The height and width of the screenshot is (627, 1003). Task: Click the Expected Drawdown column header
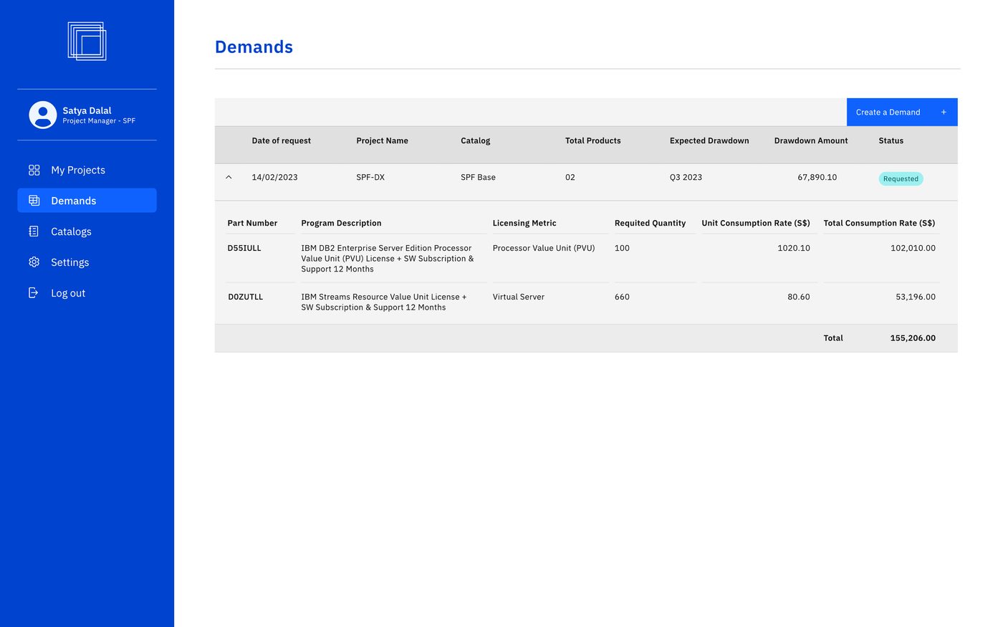(709, 141)
